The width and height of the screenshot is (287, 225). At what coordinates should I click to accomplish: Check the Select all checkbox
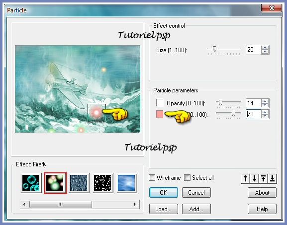click(x=187, y=178)
